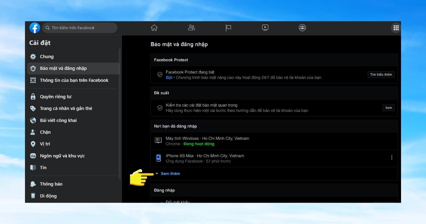
Task: Click the Facebook logo icon
Action: click(x=35, y=28)
